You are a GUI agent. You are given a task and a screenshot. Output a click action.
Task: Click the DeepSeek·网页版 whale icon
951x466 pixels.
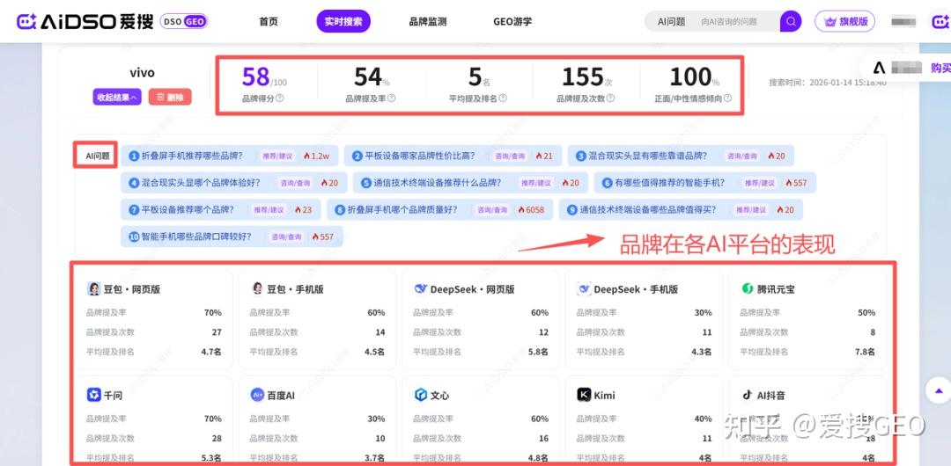tap(420, 289)
